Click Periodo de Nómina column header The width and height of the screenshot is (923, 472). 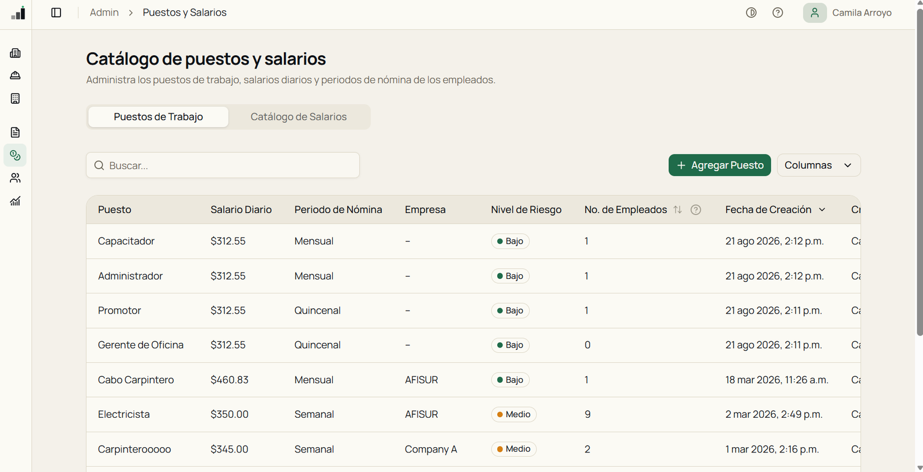click(x=338, y=210)
